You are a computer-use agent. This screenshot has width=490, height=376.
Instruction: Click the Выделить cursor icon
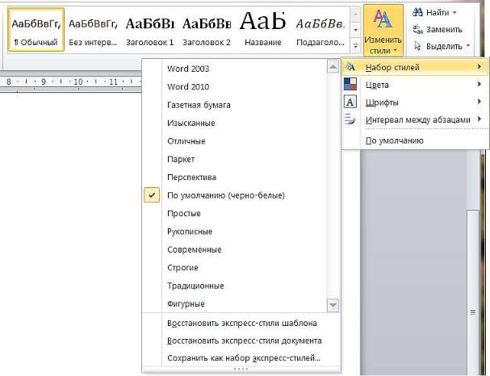tap(417, 46)
